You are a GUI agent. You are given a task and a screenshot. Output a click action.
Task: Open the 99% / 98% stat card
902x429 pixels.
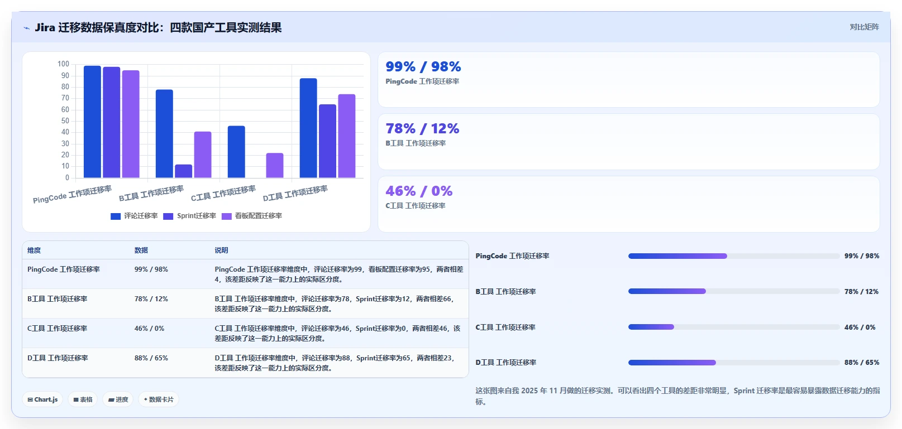point(629,80)
